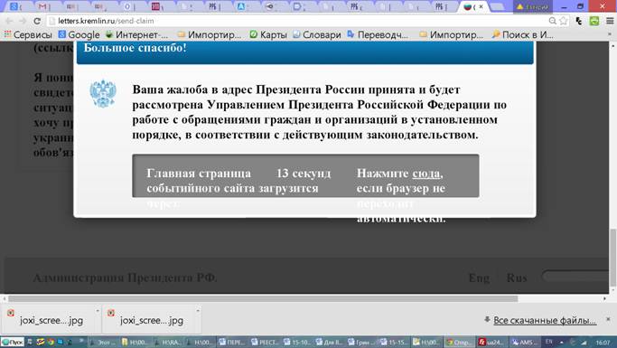Open the Поиск в И... bookmark
The width and height of the screenshot is (617, 348).
click(x=522, y=34)
